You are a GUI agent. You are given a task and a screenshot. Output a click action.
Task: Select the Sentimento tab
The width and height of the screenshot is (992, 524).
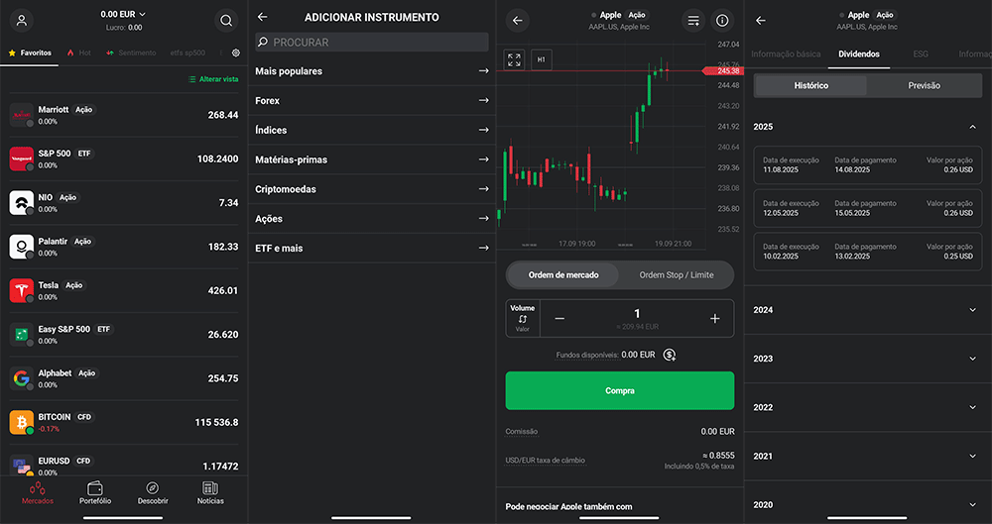(x=132, y=53)
